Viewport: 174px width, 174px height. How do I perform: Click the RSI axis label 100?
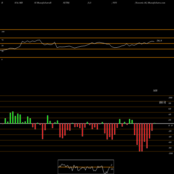tap(3, 32)
